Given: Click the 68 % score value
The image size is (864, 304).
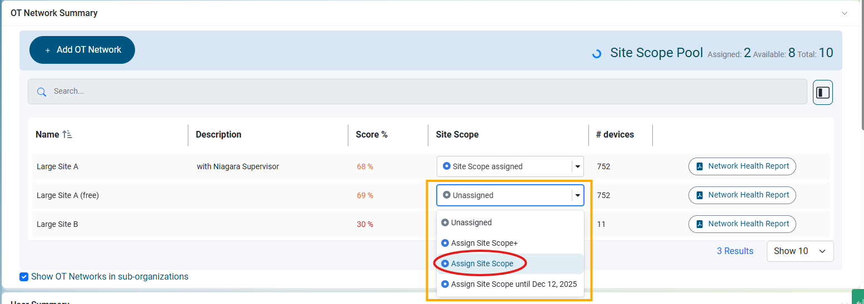Looking at the screenshot, I should click(365, 166).
